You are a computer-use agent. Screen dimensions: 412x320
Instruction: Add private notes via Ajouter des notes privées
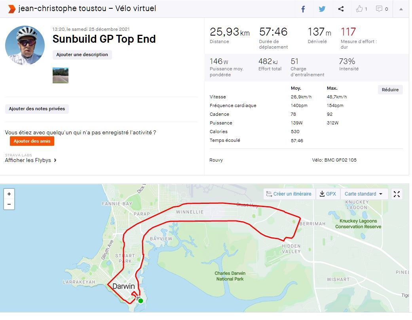tap(37, 109)
